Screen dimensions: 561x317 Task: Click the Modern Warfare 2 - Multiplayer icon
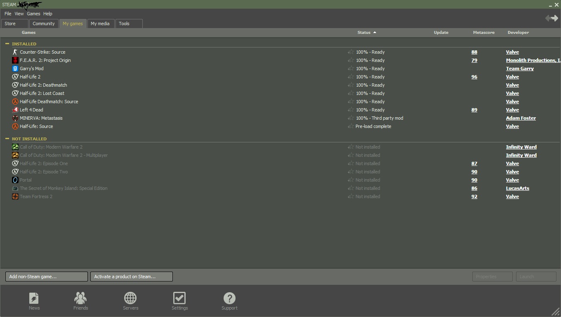(15, 155)
